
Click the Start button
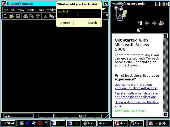pyautogui.click(x=8, y=123)
